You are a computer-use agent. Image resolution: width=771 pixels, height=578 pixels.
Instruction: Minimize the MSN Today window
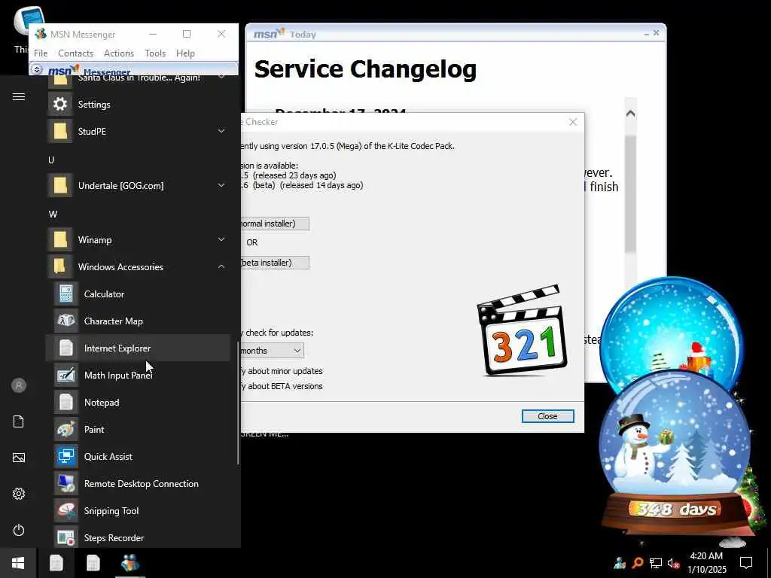(646, 33)
